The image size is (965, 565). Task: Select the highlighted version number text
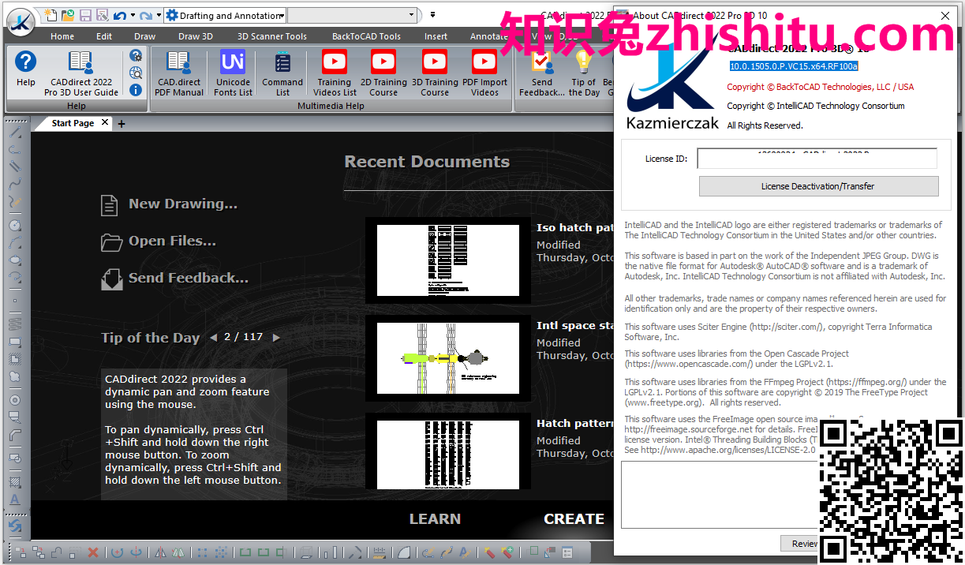tap(793, 66)
